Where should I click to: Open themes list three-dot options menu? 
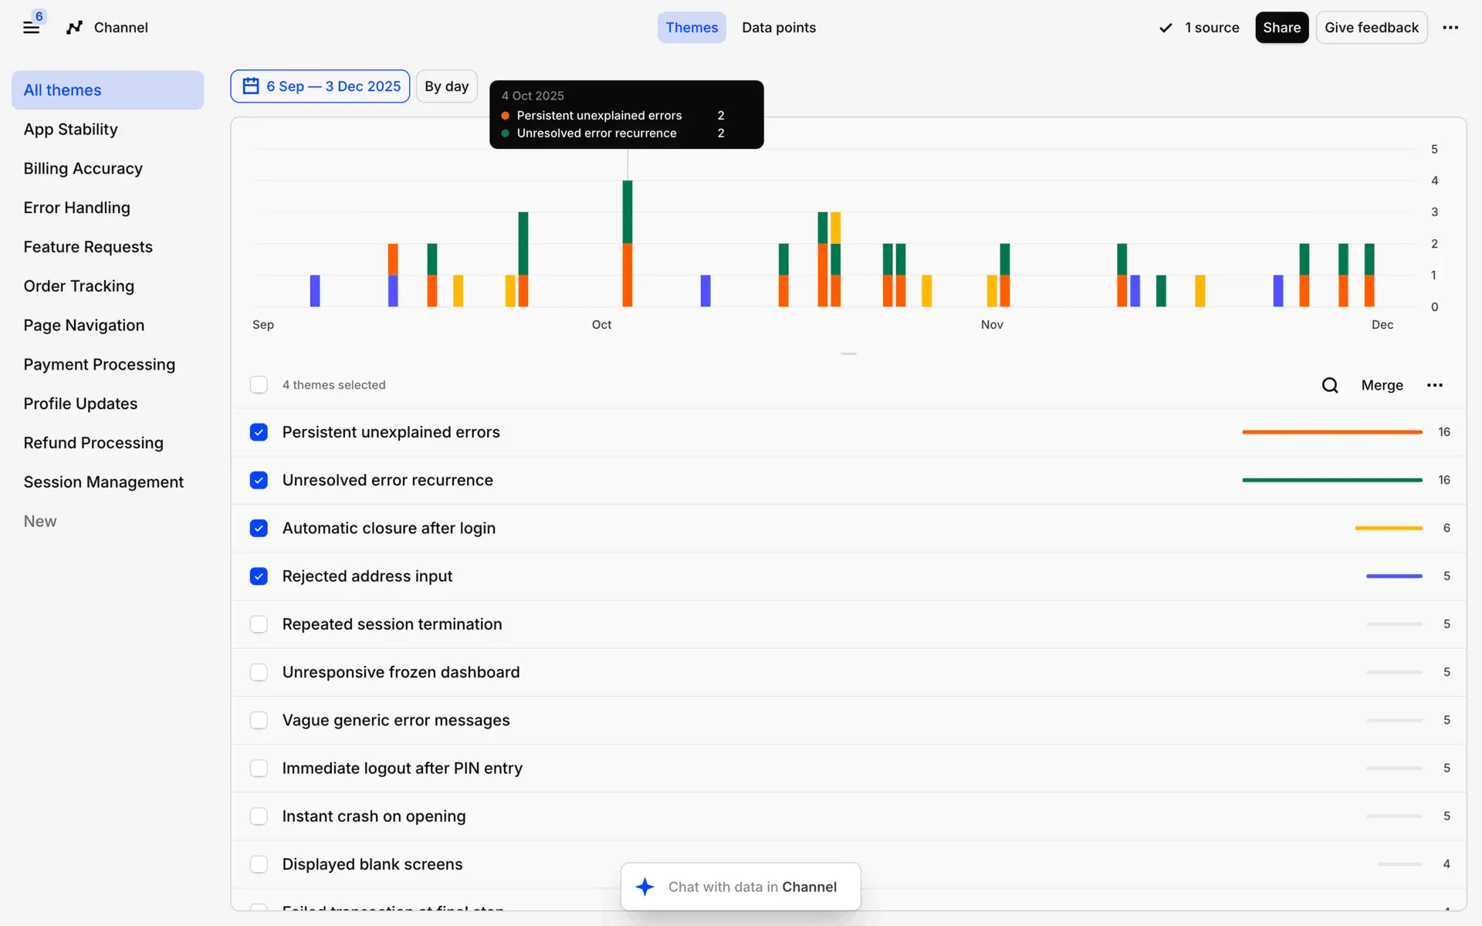tap(1434, 385)
